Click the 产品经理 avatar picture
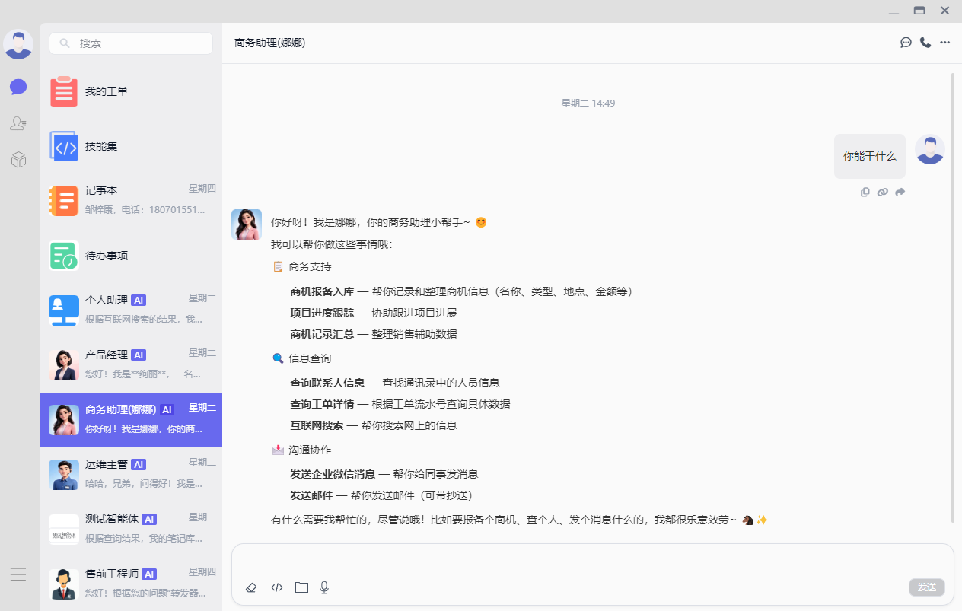Screen dimensions: 962x611 [x=64, y=365]
